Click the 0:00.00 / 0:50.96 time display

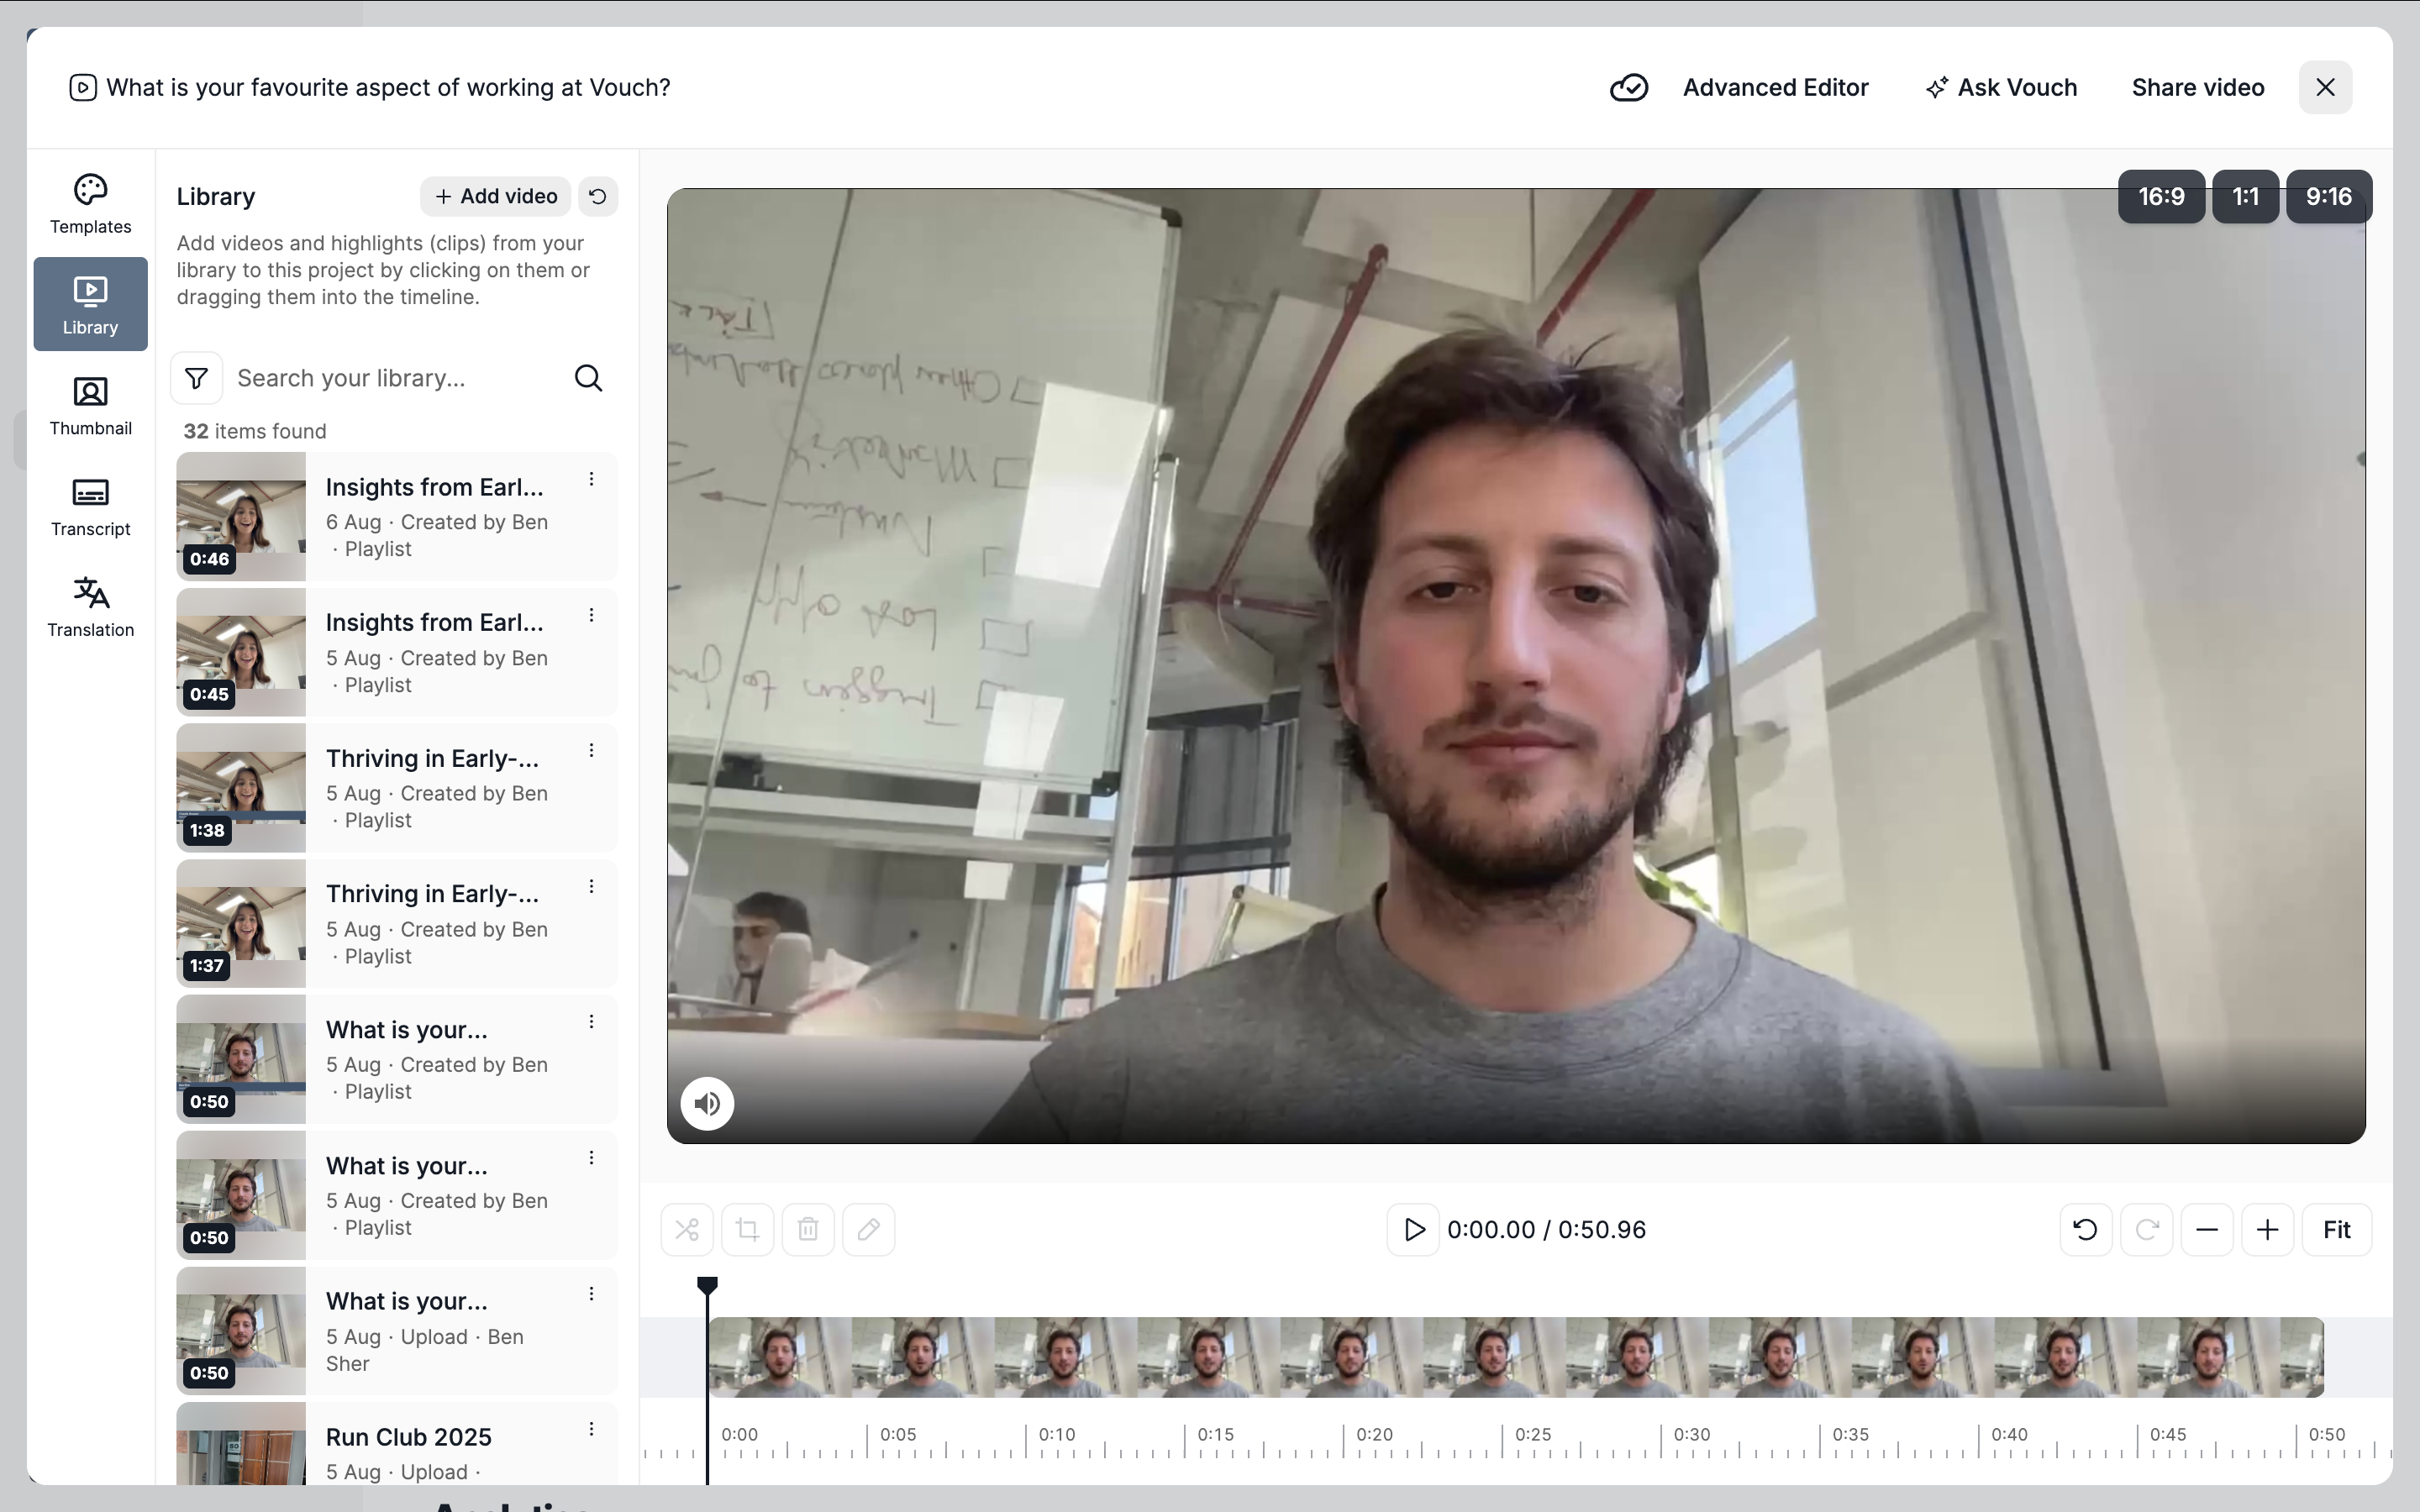pos(1547,1230)
